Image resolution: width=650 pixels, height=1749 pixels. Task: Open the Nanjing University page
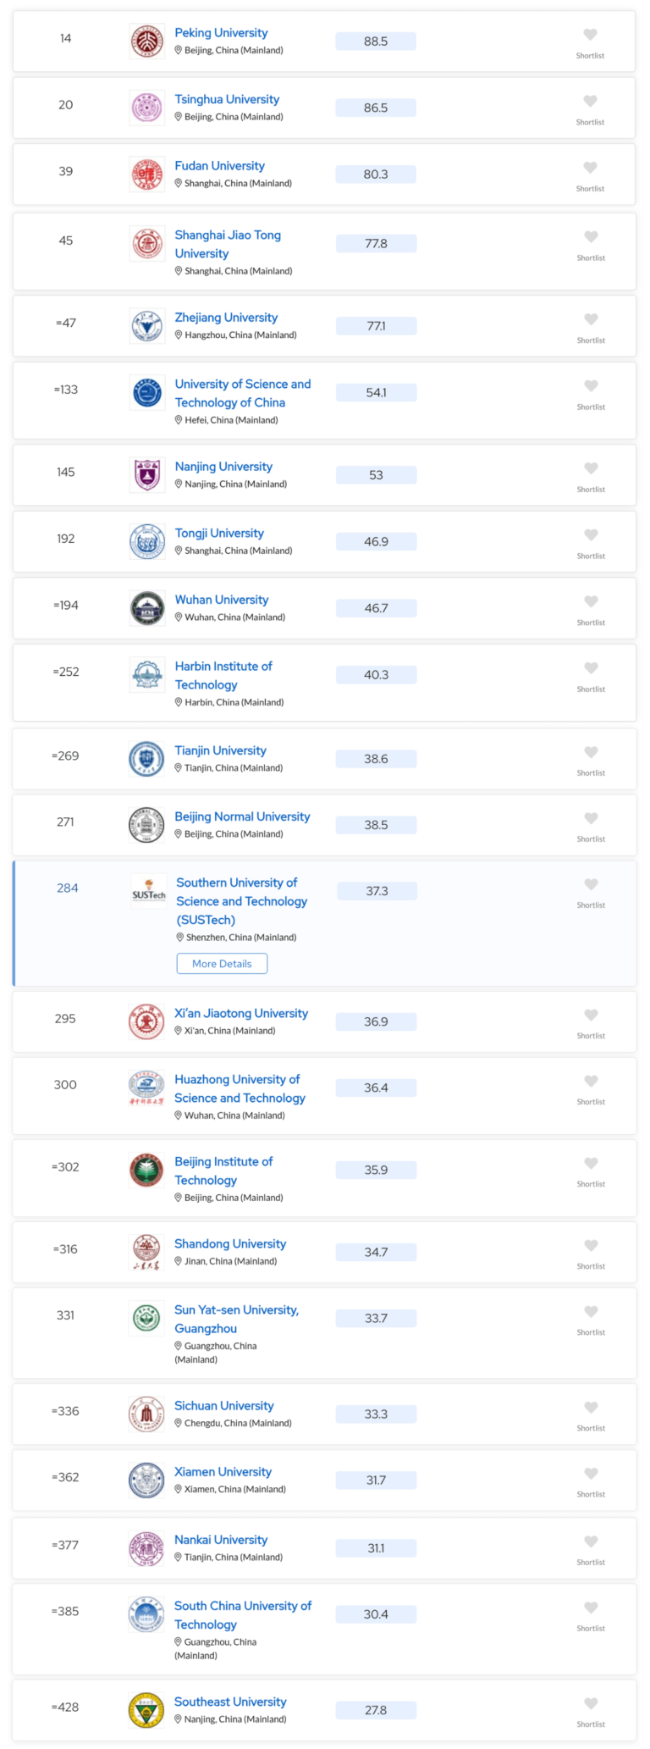[x=223, y=466]
